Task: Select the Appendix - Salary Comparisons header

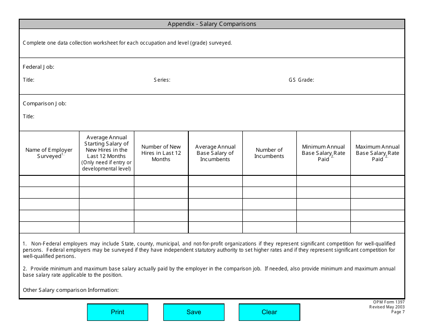Action: pyautogui.click(x=212, y=24)
